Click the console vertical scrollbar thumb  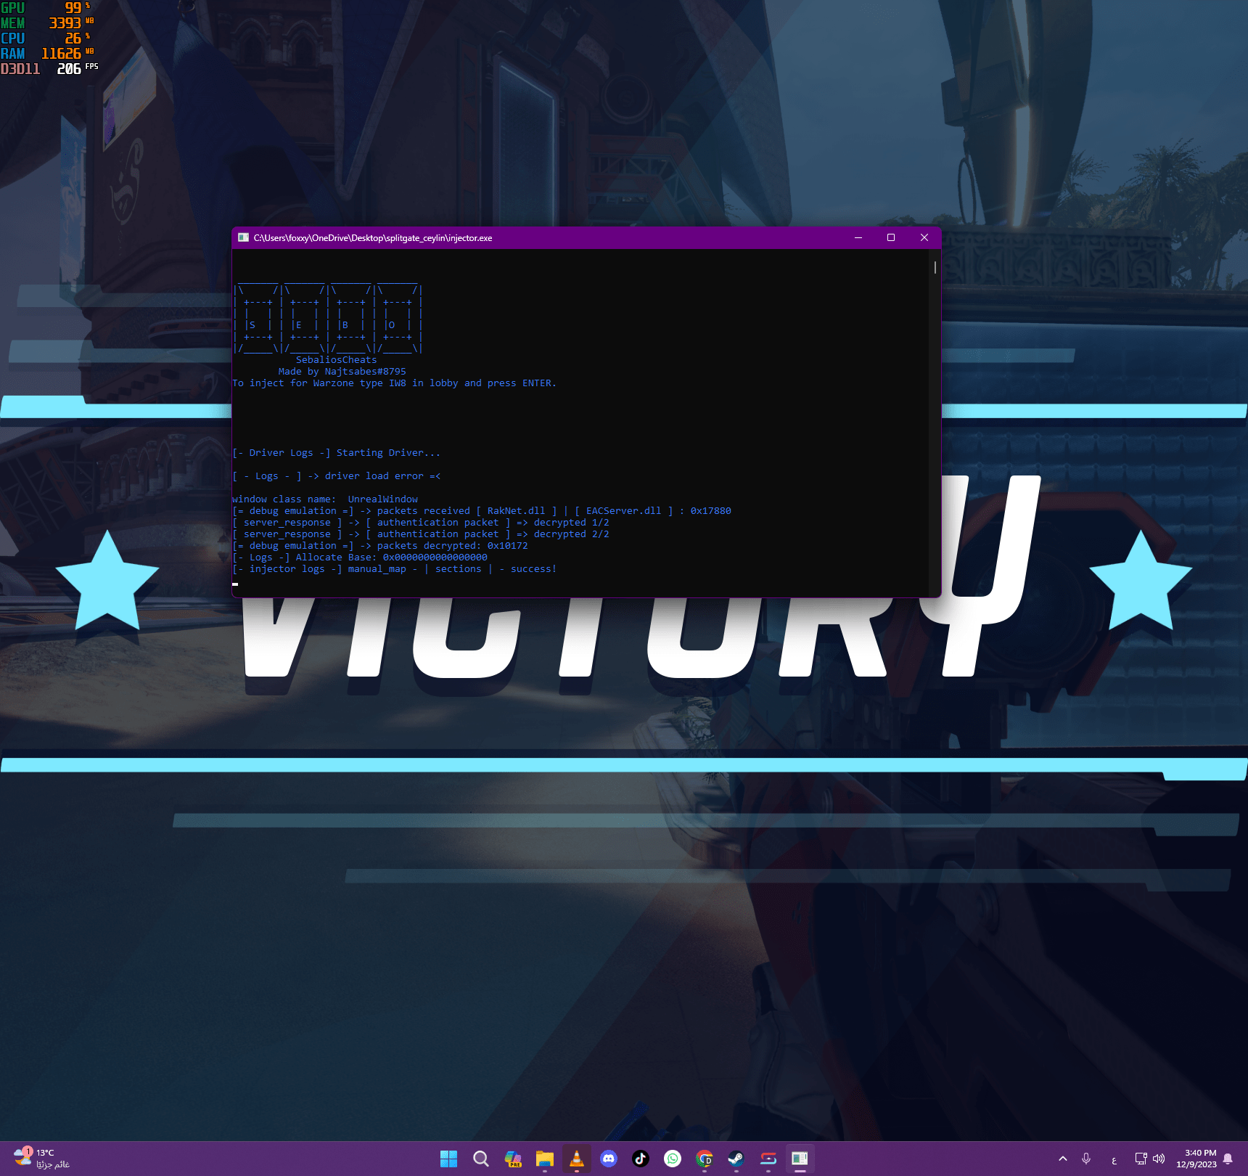coord(935,268)
